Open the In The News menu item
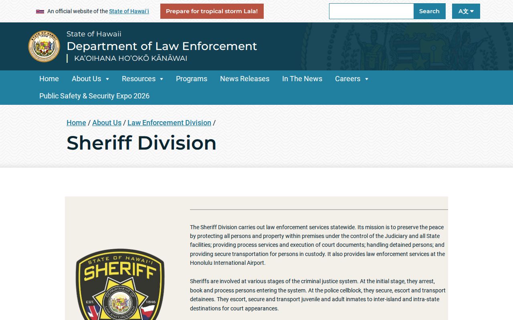 point(302,79)
